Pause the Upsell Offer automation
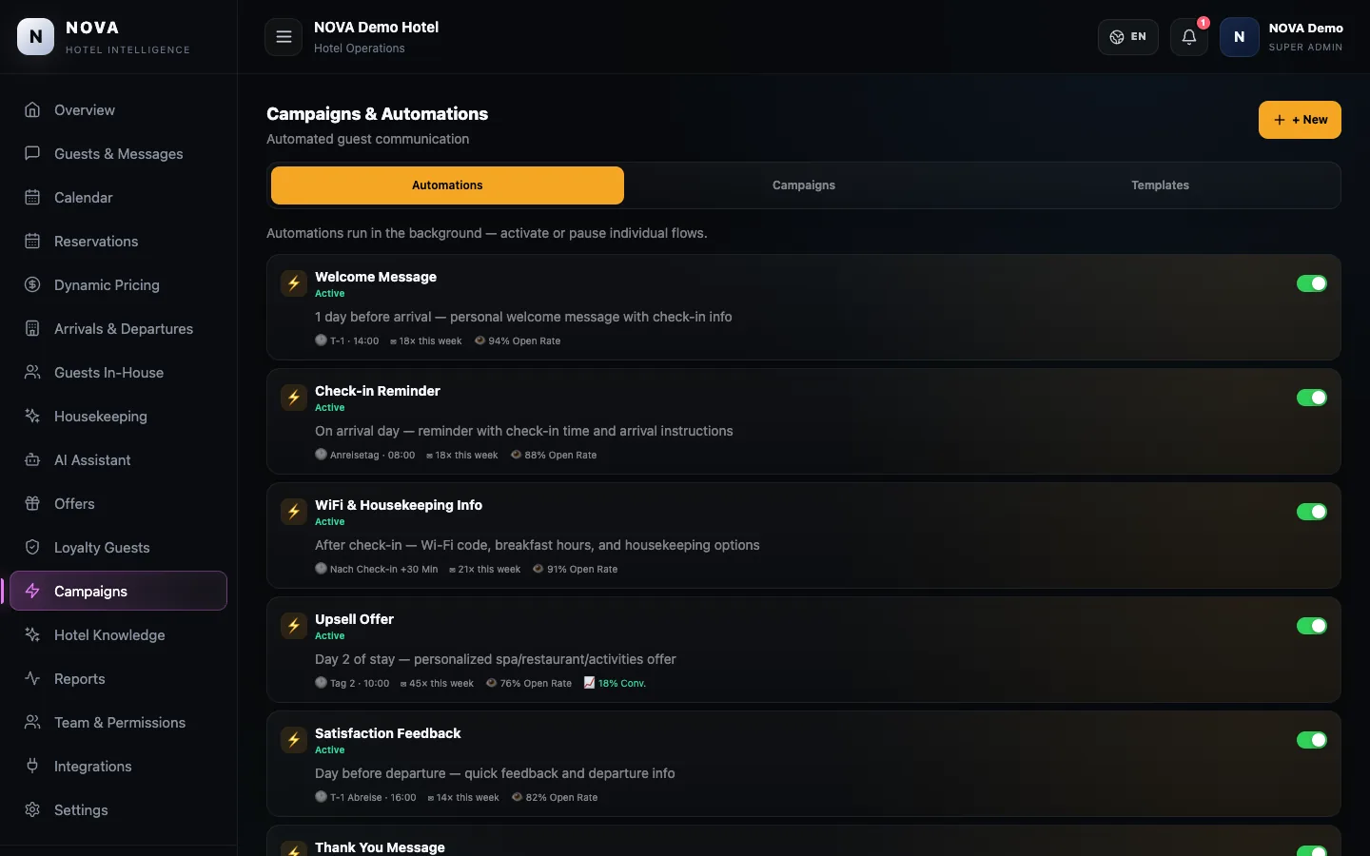 (x=1312, y=626)
